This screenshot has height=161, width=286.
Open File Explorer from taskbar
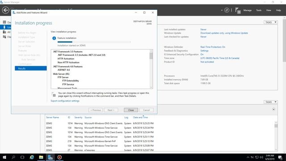tap(41, 157)
